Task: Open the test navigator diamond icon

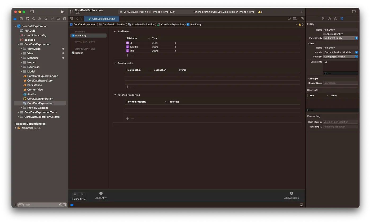Action: (x=46, y=19)
